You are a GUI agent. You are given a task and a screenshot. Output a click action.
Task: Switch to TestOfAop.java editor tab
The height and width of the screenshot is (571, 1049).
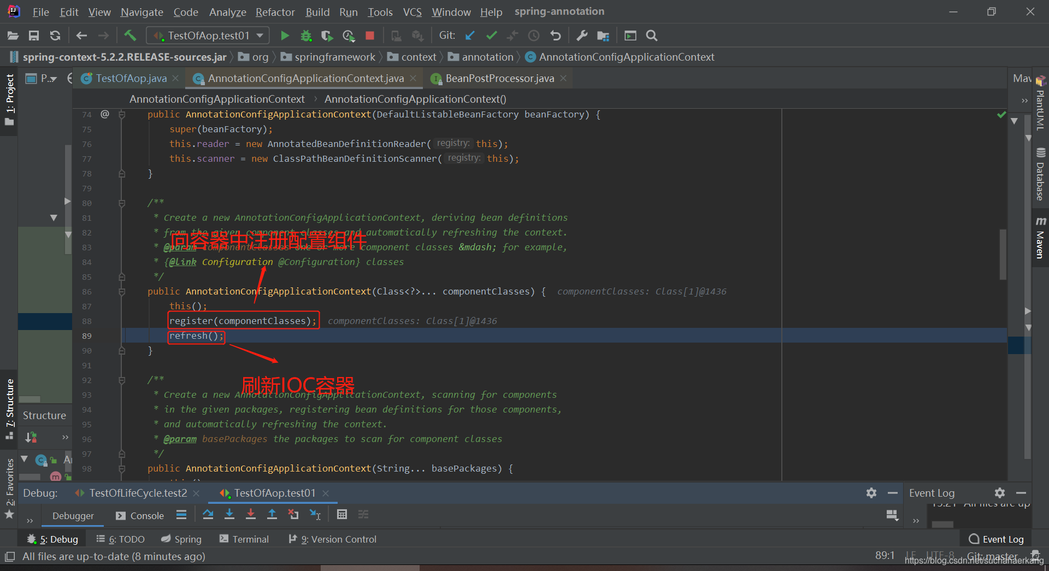pos(131,78)
